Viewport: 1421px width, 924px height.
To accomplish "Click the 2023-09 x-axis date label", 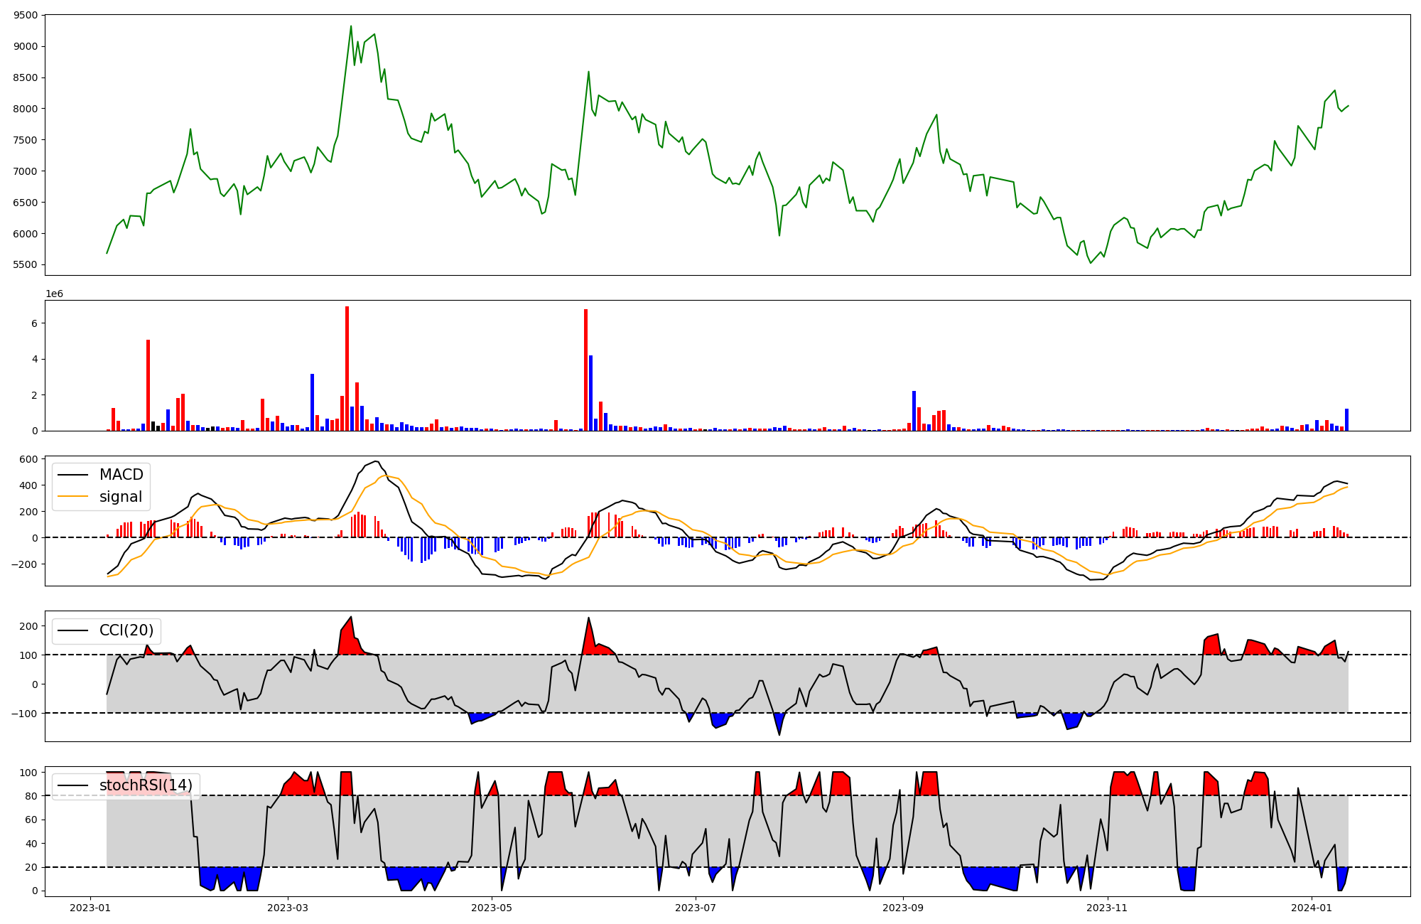I will pos(903,908).
